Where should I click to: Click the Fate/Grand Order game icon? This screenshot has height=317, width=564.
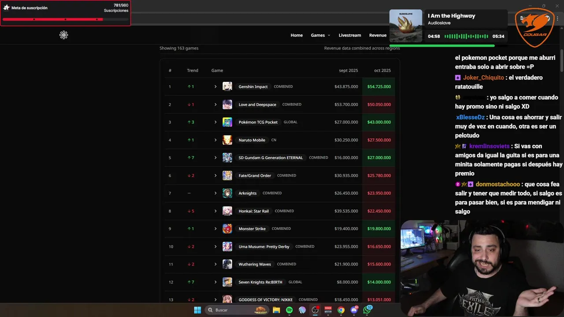[x=227, y=175]
